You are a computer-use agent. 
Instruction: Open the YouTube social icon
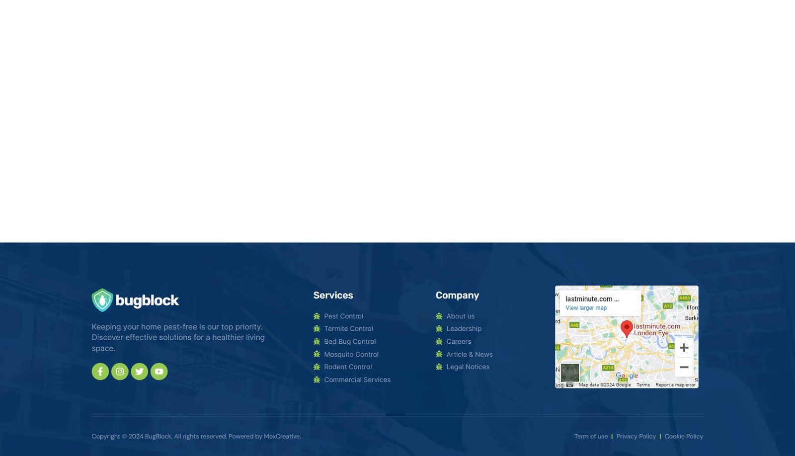click(x=159, y=372)
